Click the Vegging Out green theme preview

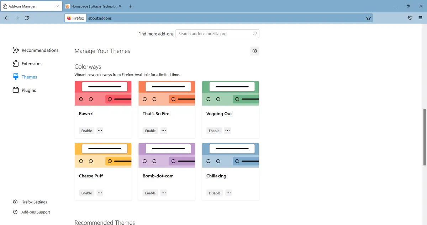230,93
